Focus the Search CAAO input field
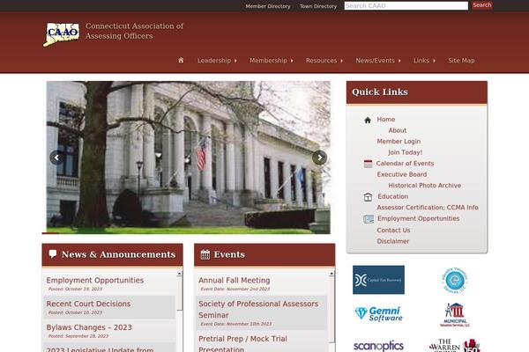Image resolution: width=529 pixels, height=352 pixels. pos(406,6)
